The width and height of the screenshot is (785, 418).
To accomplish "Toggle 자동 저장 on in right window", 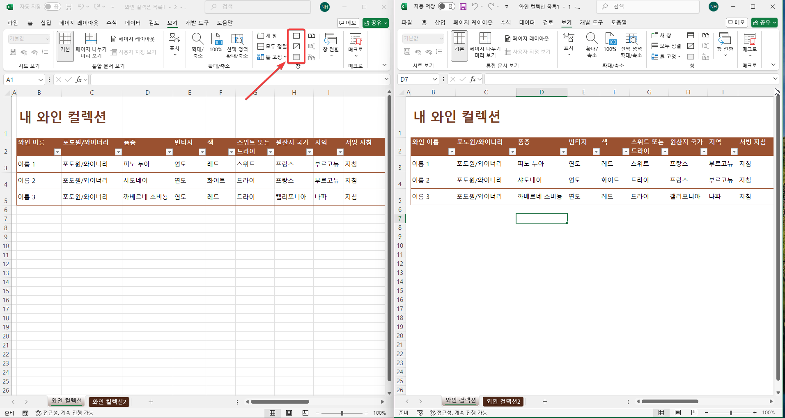I will [x=446, y=7].
